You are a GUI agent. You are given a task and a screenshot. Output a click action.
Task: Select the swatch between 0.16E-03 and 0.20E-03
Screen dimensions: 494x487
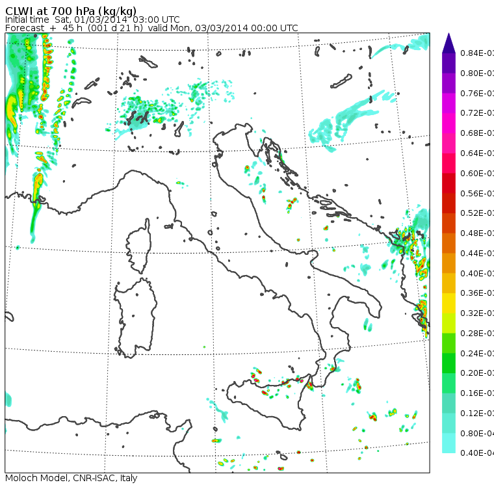[x=449, y=384]
